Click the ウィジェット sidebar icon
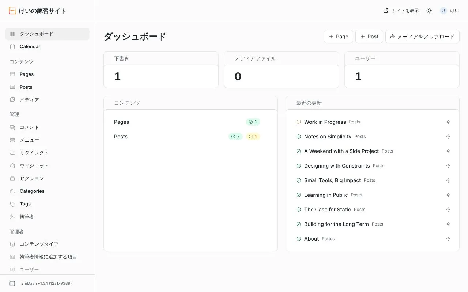This screenshot has width=468, height=292. (12, 166)
